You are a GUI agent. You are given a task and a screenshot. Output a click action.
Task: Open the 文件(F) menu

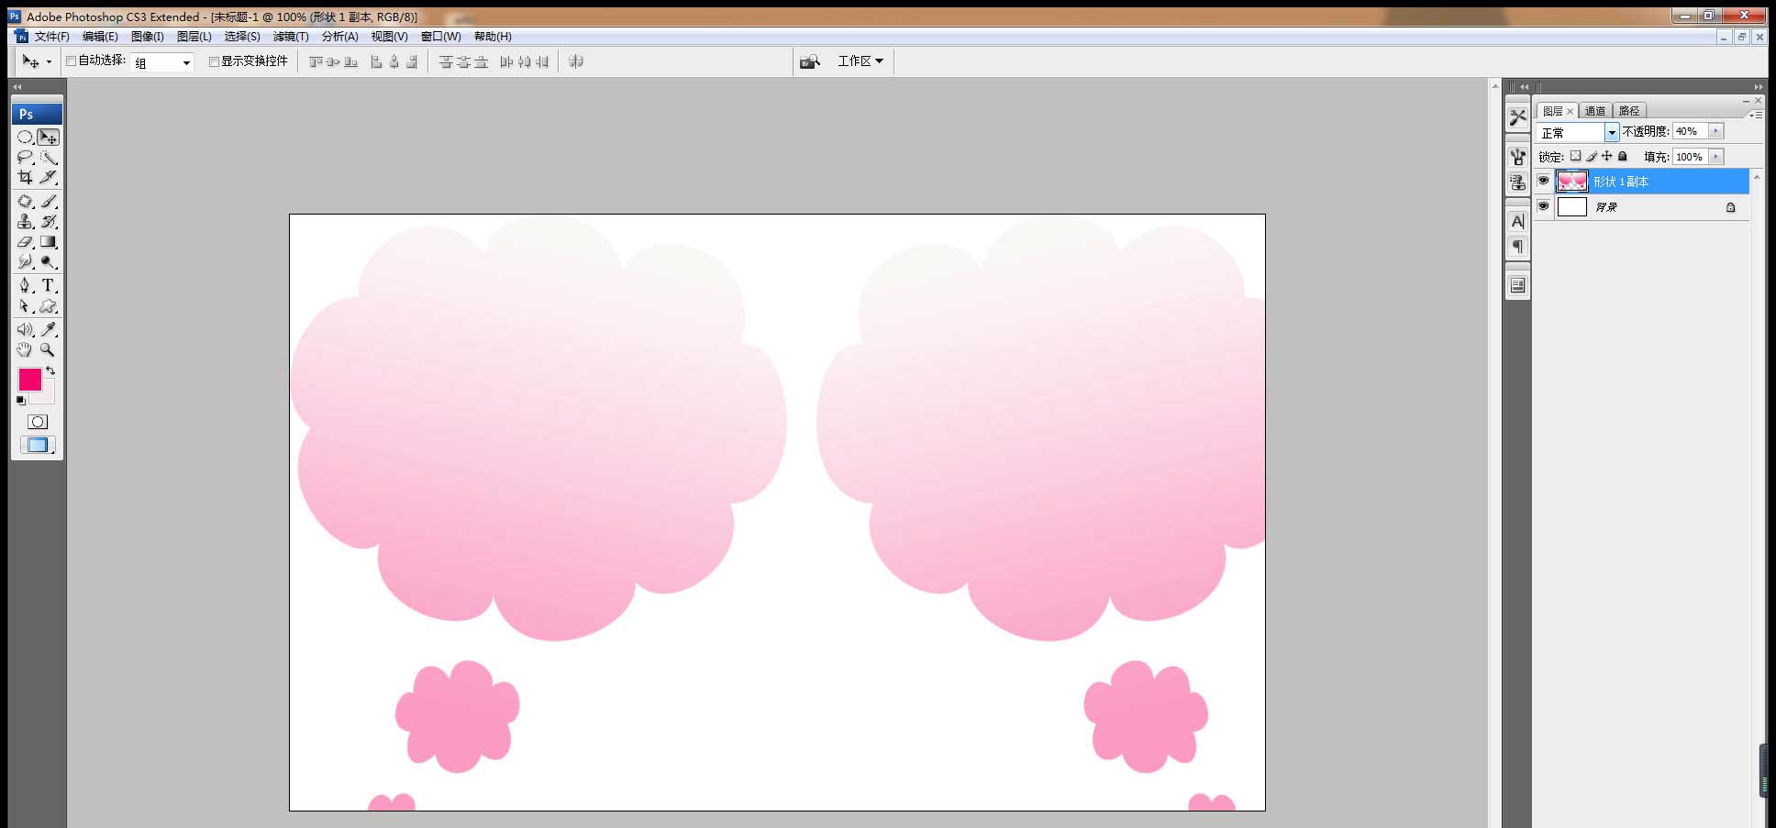click(x=51, y=37)
